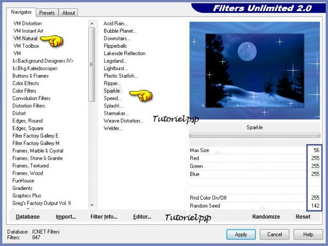Choose the Legoland... filter
The height and width of the screenshot is (246, 328).
pyautogui.click(x=115, y=61)
